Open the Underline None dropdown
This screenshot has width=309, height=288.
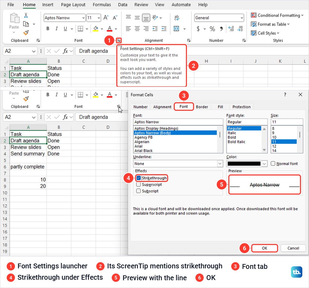pos(220,164)
